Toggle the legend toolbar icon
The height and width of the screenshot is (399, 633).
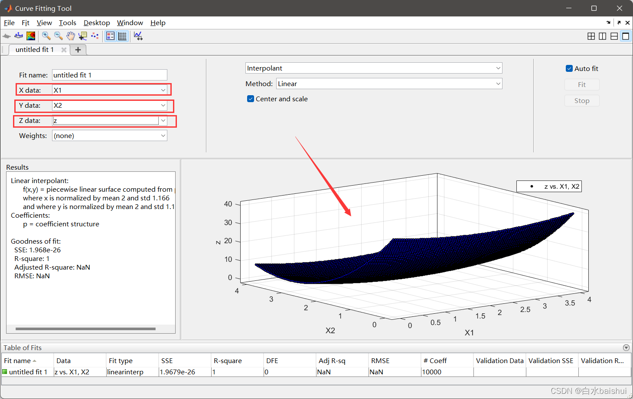click(x=111, y=36)
